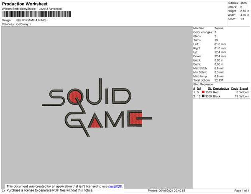Click the 'Description' column header

click(221, 89)
